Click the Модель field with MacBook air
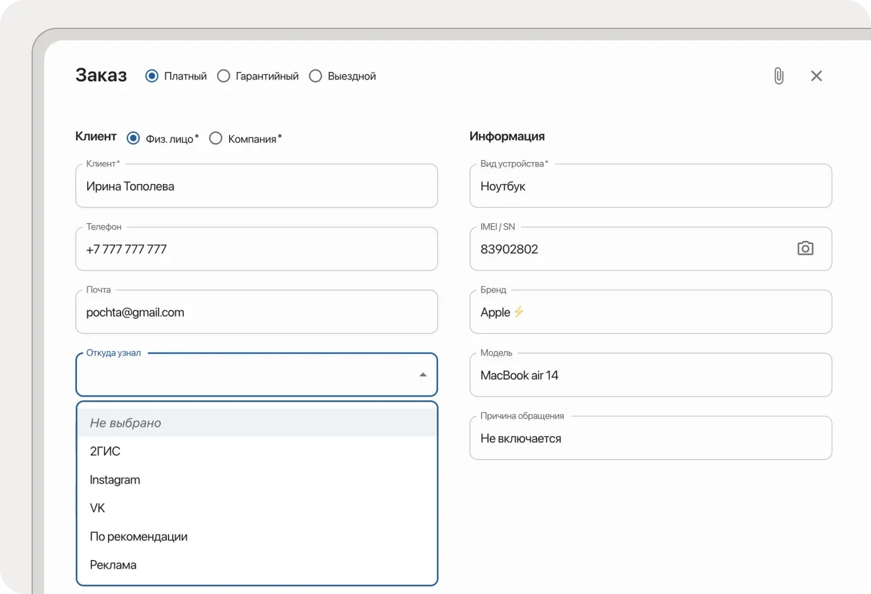The height and width of the screenshot is (594, 871). [x=650, y=375]
